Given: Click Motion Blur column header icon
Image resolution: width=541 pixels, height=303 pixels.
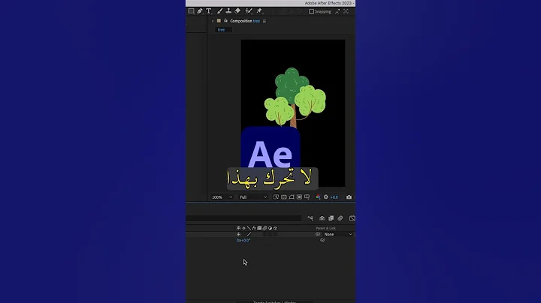Looking at the screenshot, I should 264,228.
